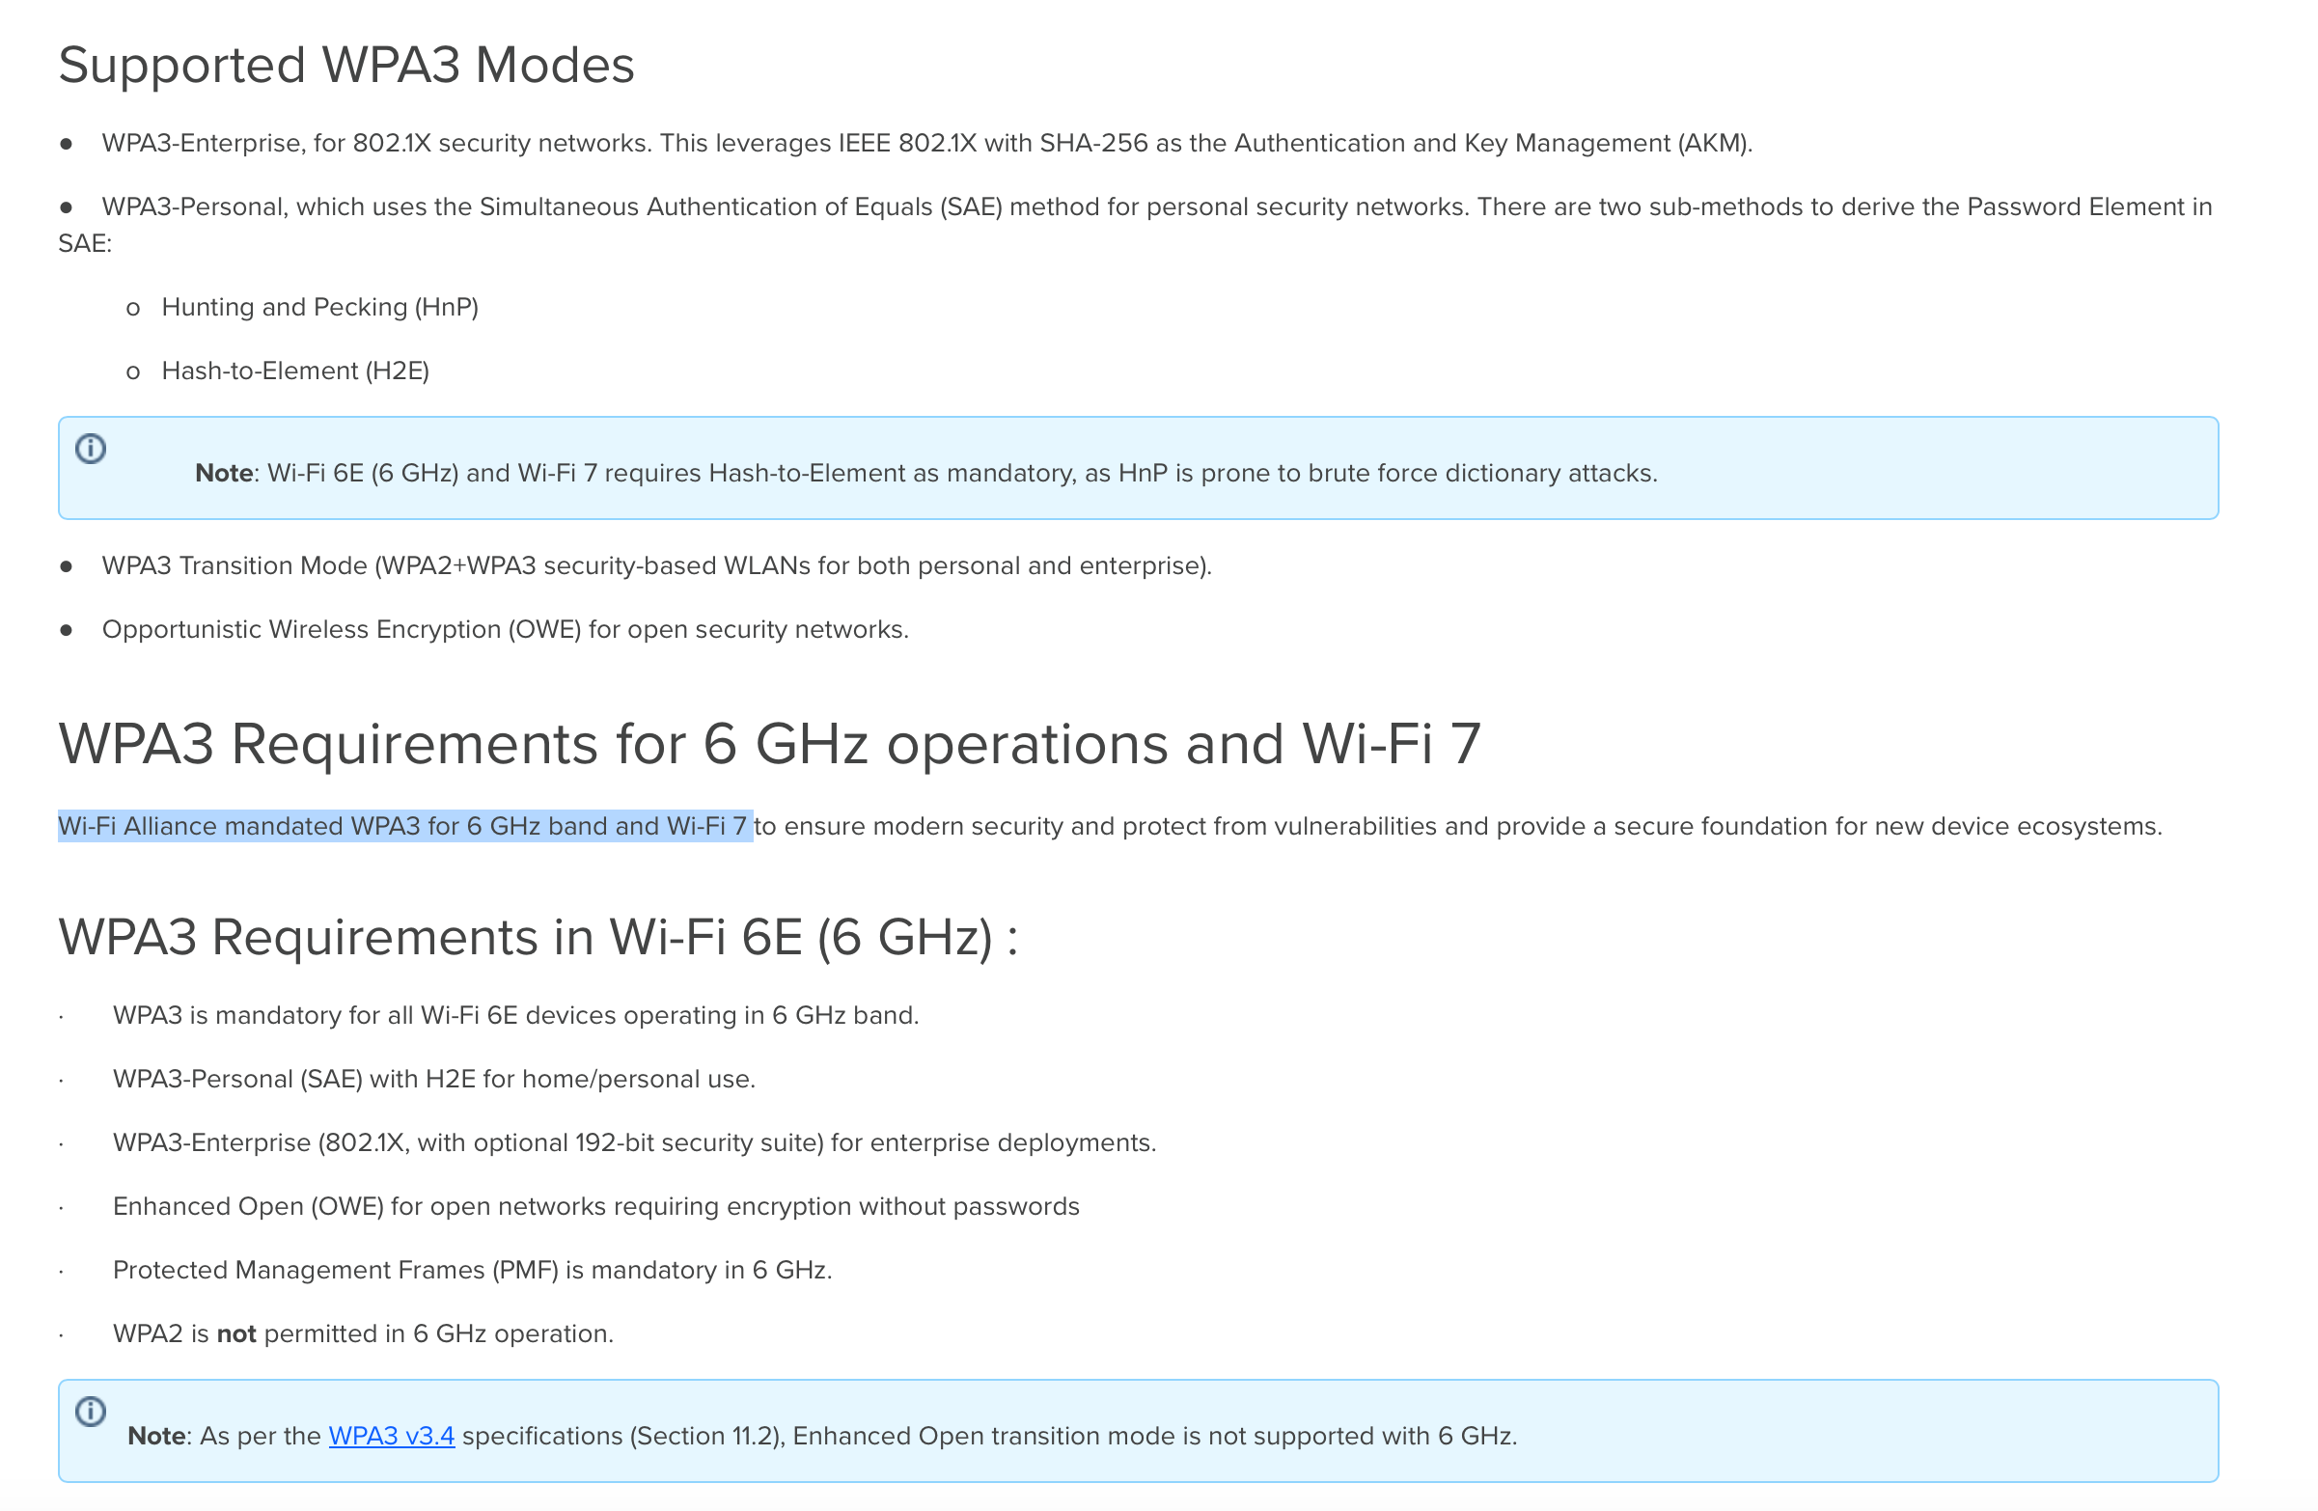The height and width of the screenshot is (1511, 2318).
Task: Click the "Opportunistic Wireless Encryption (OWE)" bullet
Action: coord(505,630)
